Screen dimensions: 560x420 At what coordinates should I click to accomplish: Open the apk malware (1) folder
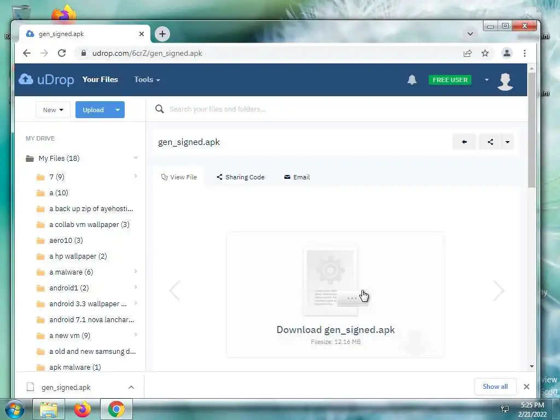pos(75,367)
